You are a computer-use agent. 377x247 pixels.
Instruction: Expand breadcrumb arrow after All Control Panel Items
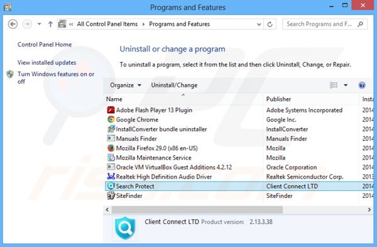pyautogui.click(x=143, y=25)
